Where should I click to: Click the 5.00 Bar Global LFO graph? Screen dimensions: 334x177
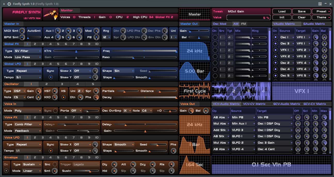click(x=195, y=71)
